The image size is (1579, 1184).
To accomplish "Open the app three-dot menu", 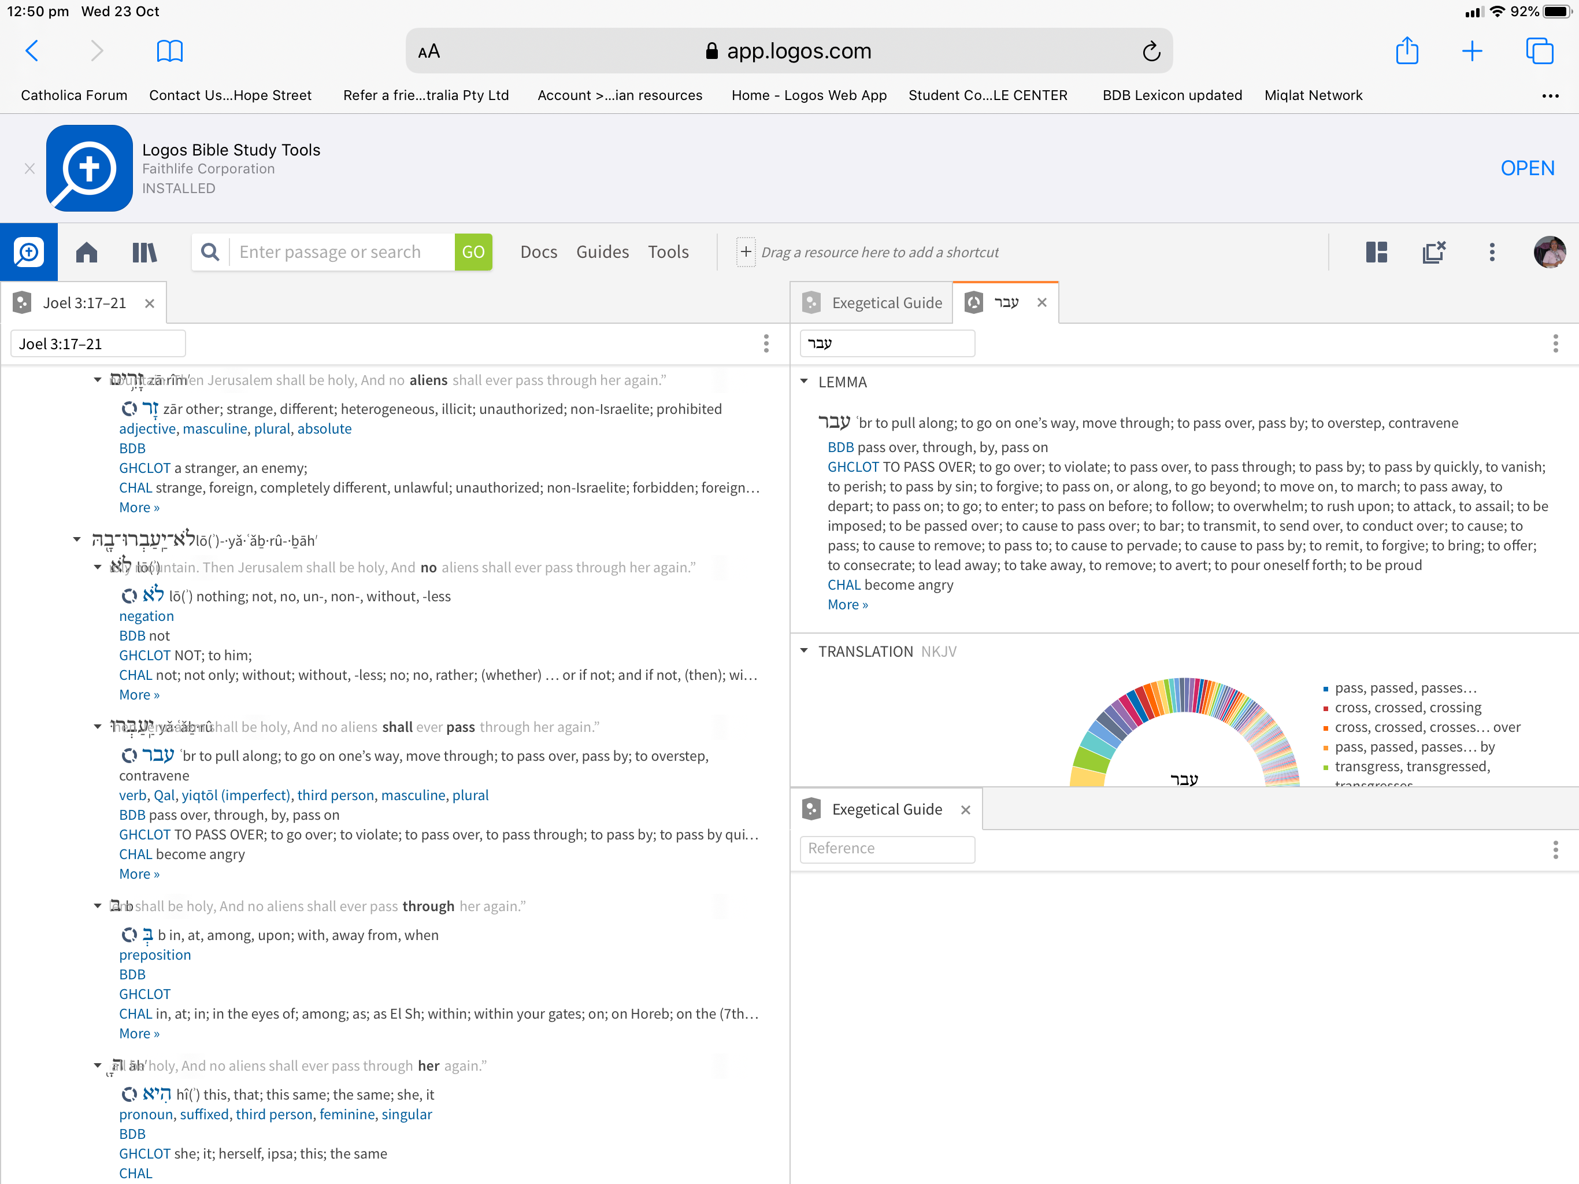I will coord(1492,252).
